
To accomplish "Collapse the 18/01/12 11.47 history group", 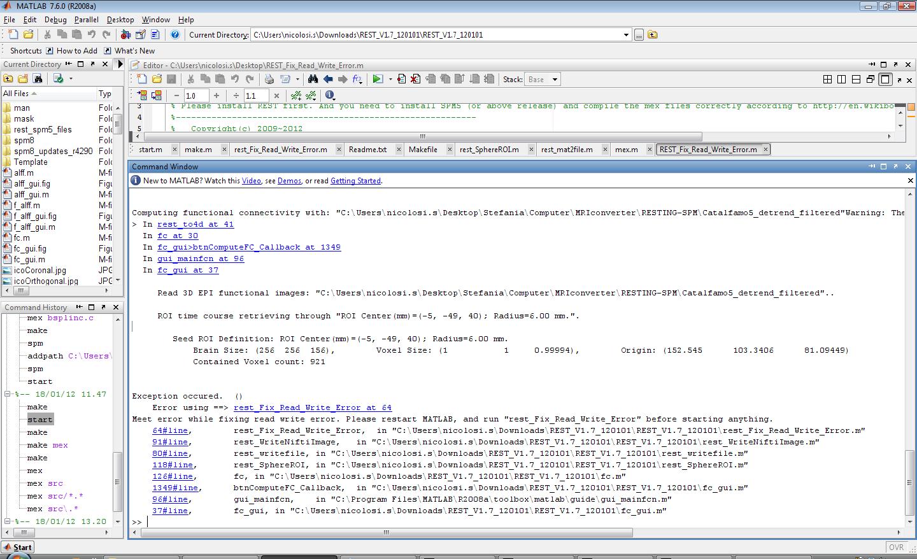I will click(8, 394).
